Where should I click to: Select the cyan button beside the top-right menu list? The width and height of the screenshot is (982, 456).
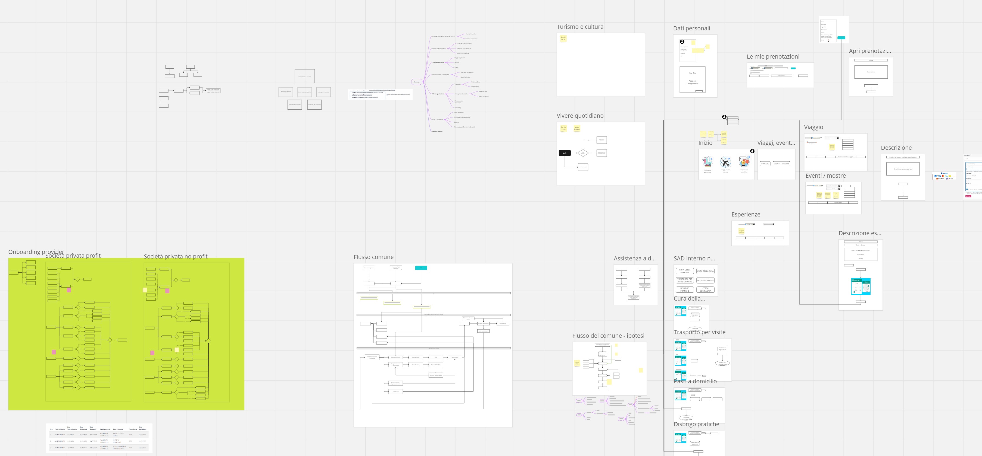[841, 38]
